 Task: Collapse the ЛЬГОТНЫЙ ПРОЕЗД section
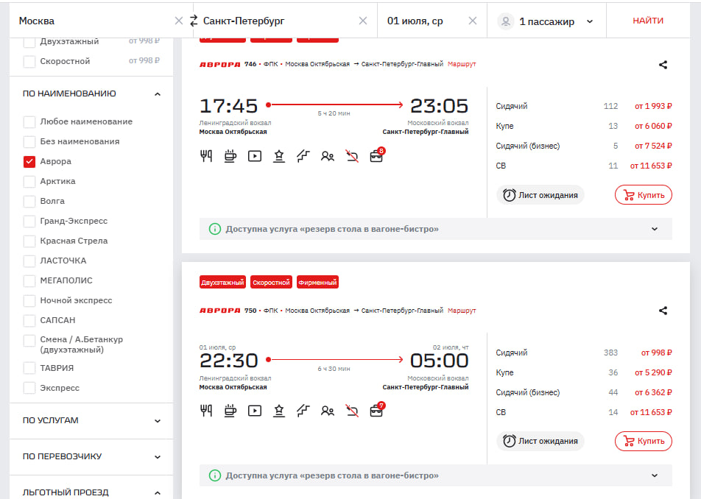tap(158, 493)
